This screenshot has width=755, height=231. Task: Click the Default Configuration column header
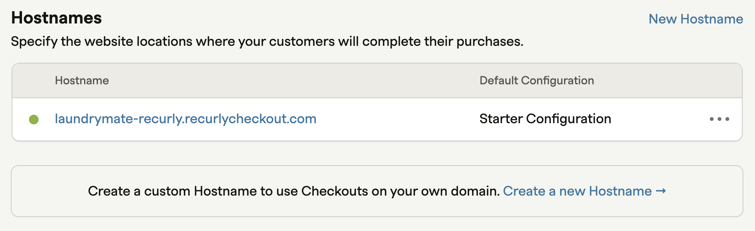[x=537, y=80]
